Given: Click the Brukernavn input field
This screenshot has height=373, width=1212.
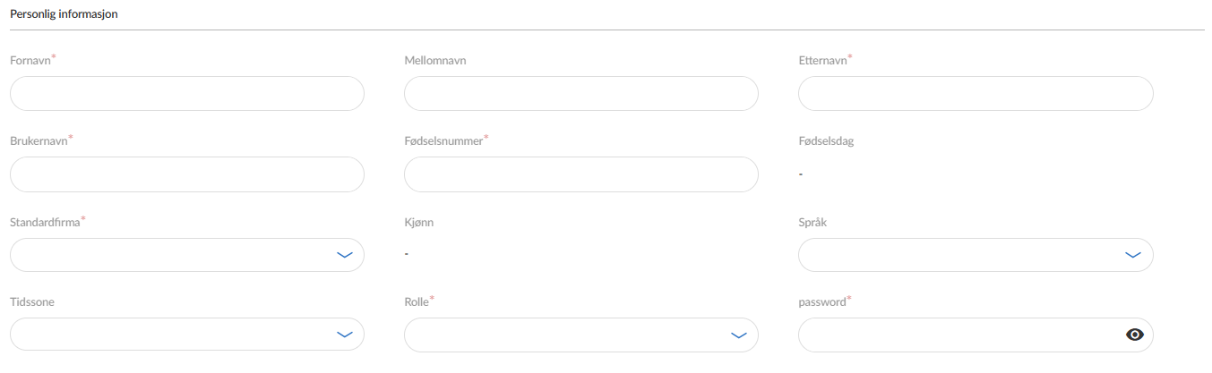Looking at the screenshot, I should point(186,174).
